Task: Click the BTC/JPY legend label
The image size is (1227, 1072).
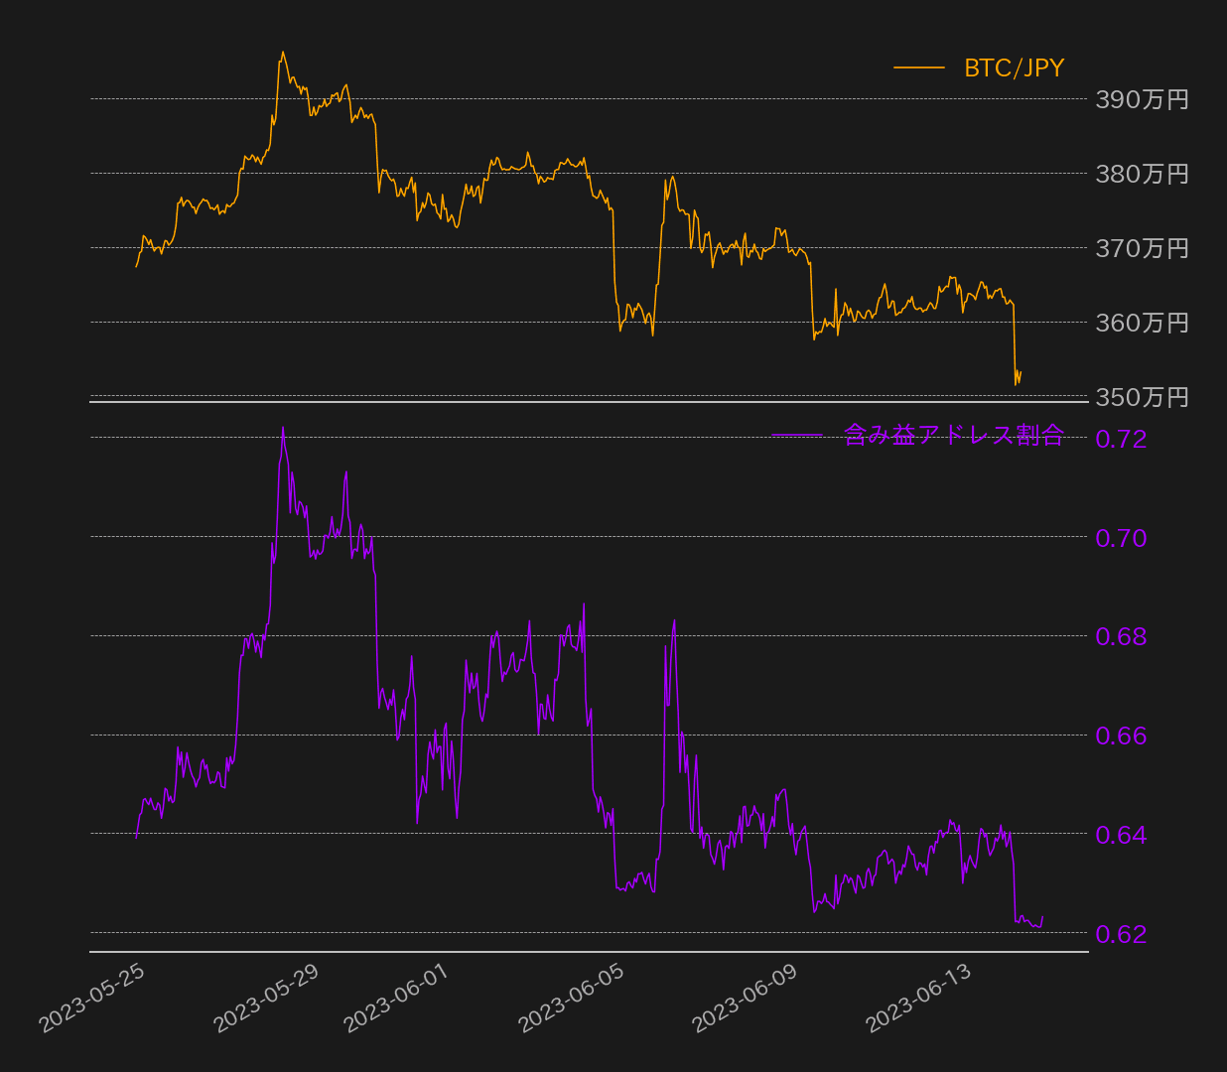Action: click(1014, 67)
